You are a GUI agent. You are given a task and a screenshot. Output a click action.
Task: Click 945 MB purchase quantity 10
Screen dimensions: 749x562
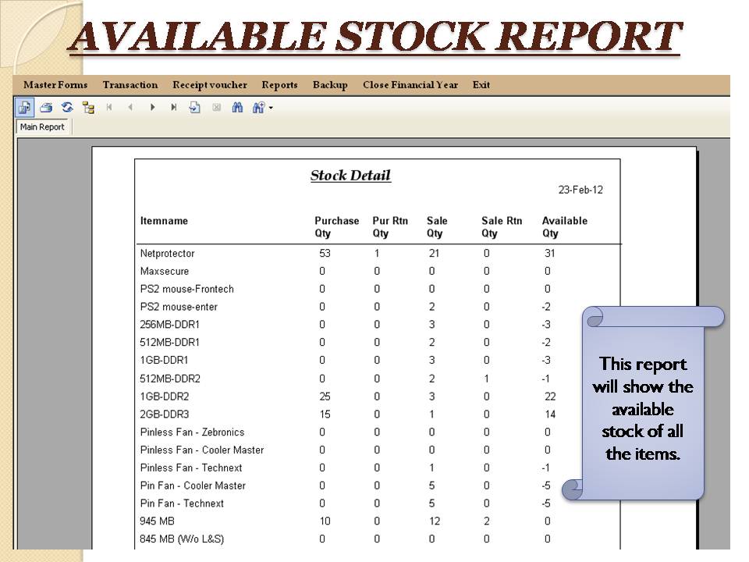(325, 521)
